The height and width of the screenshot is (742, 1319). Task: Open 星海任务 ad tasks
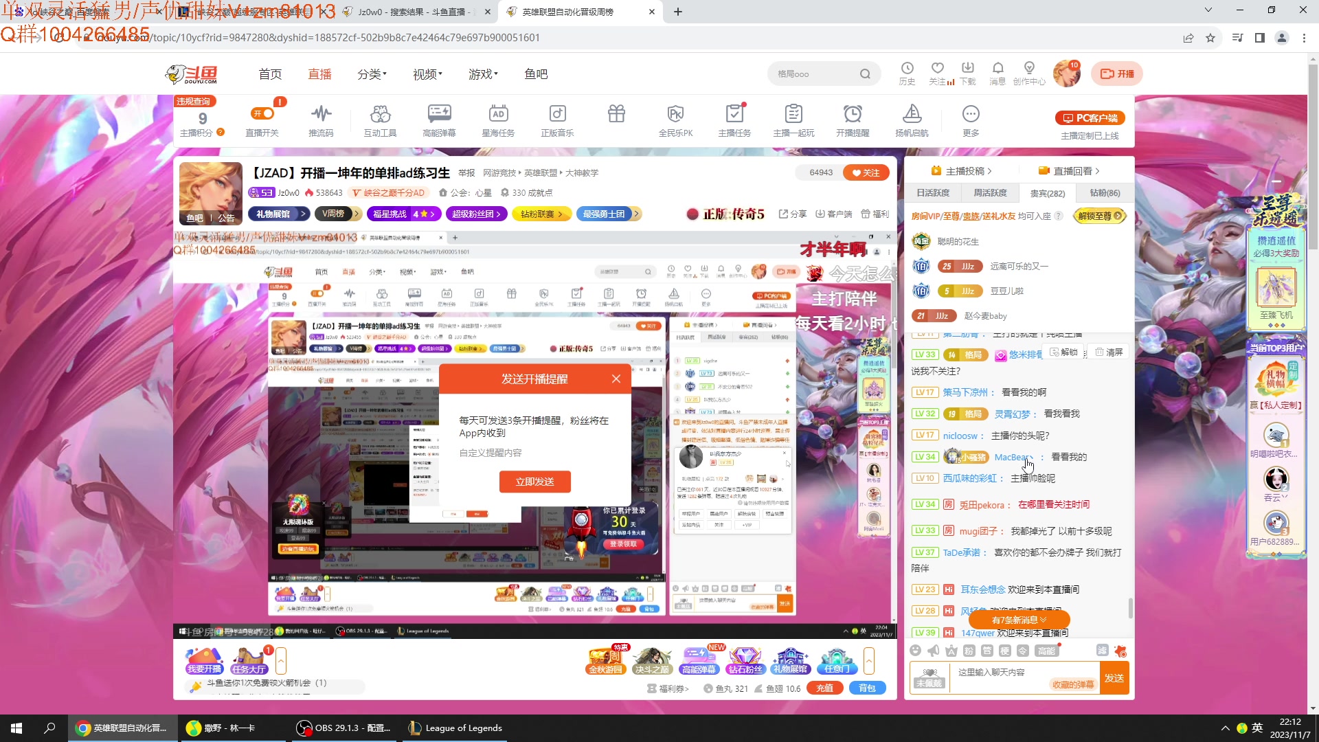(x=498, y=120)
